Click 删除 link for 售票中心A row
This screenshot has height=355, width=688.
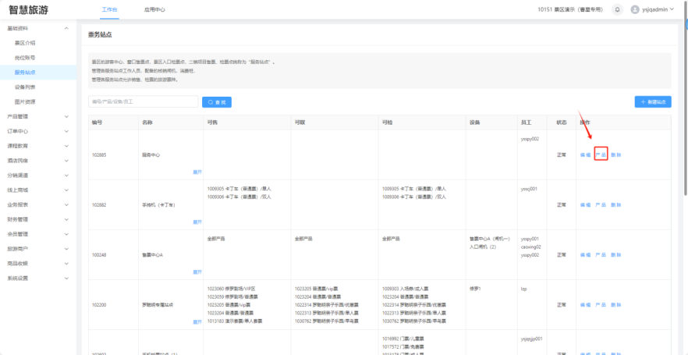pyautogui.click(x=616, y=254)
